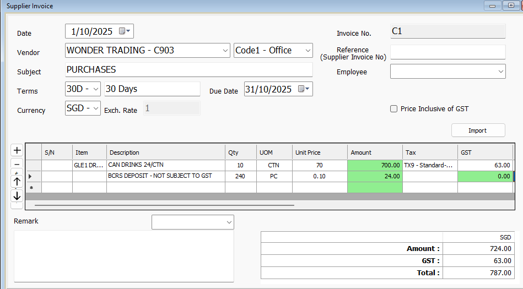Click the new row asterisk marker
Screen dimensions: 523x289
point(30,188)
